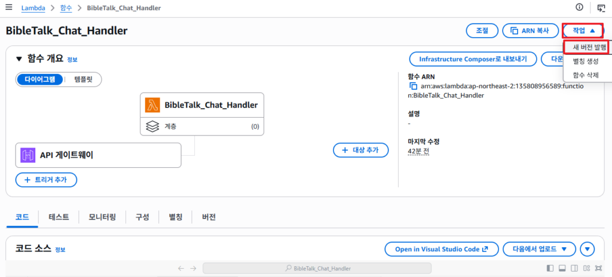Go back with editor left arrow

(181, 268)
